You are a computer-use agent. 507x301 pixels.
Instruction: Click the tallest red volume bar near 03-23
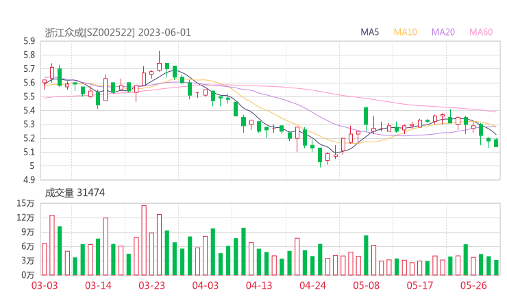click(144, 240)
